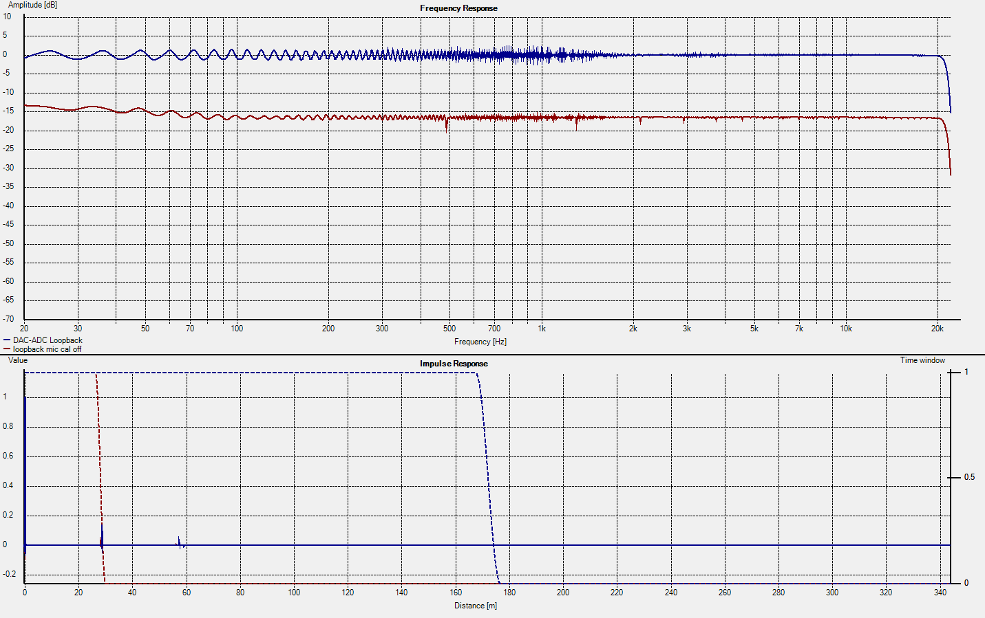This screenshot has height=618, width=985.
Task: Click the blue curve roll-off above 20k
Action: (x=946, y=82)
